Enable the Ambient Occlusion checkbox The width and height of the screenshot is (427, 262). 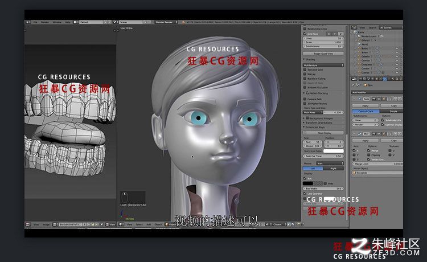tap(305, 87)
